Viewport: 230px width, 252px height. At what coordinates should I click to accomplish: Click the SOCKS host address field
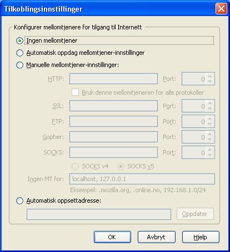(x=113, y=152)
